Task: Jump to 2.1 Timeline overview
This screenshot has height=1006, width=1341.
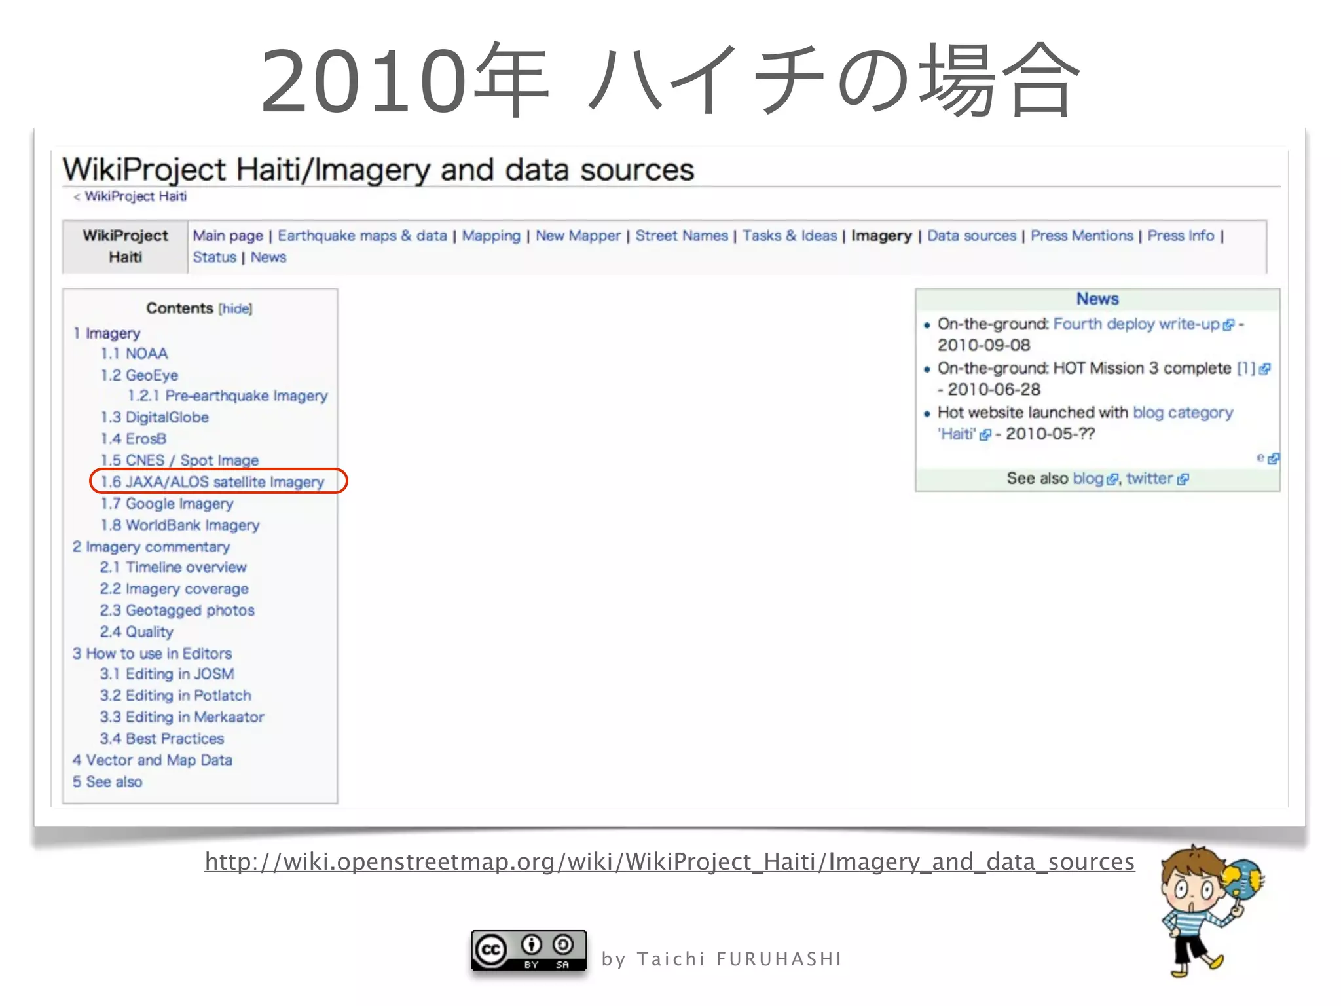Action: [x=174, y=567]
